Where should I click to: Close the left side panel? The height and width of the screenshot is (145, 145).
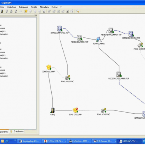36,15
